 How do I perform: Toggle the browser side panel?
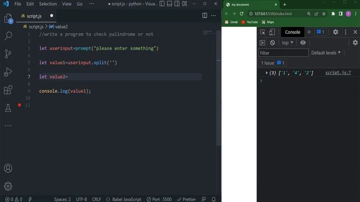(341, 13)
